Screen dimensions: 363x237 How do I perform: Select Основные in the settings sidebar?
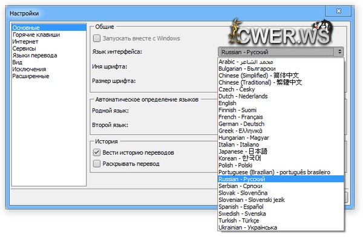pos(49,28)
